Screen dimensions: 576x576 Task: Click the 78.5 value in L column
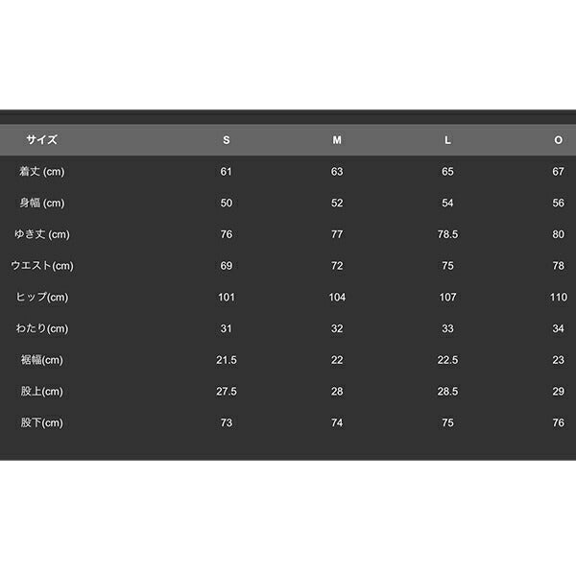[x=447, y=234]
